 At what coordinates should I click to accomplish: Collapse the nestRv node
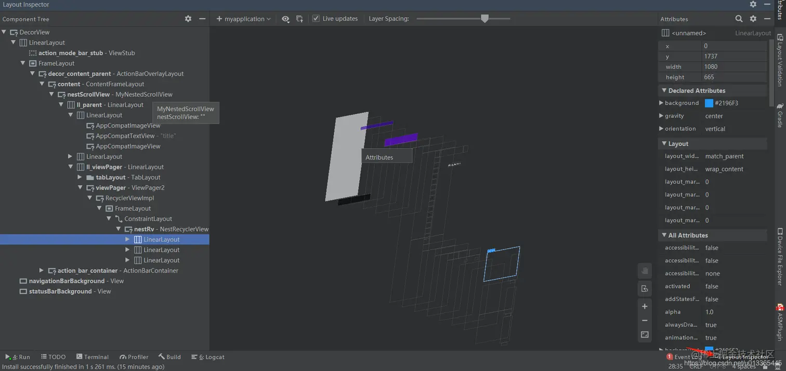click(x=118, y=229)
